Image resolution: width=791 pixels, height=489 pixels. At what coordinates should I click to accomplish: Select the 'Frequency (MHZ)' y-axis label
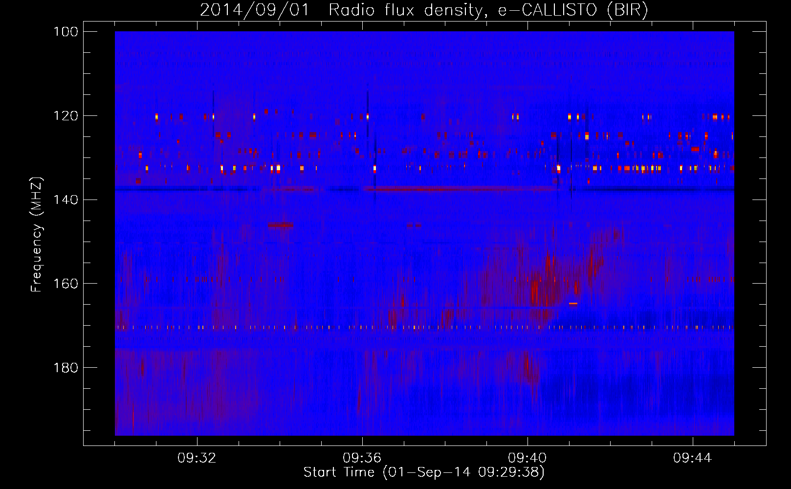point(37,234)
